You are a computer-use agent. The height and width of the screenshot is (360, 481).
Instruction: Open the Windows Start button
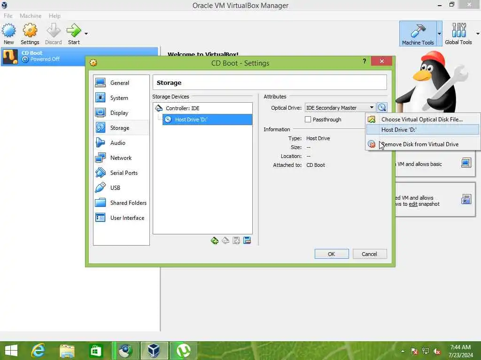pyautogui.click(x=11, y=351)
